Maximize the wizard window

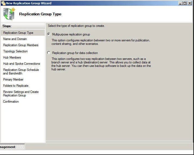(185, 3)
